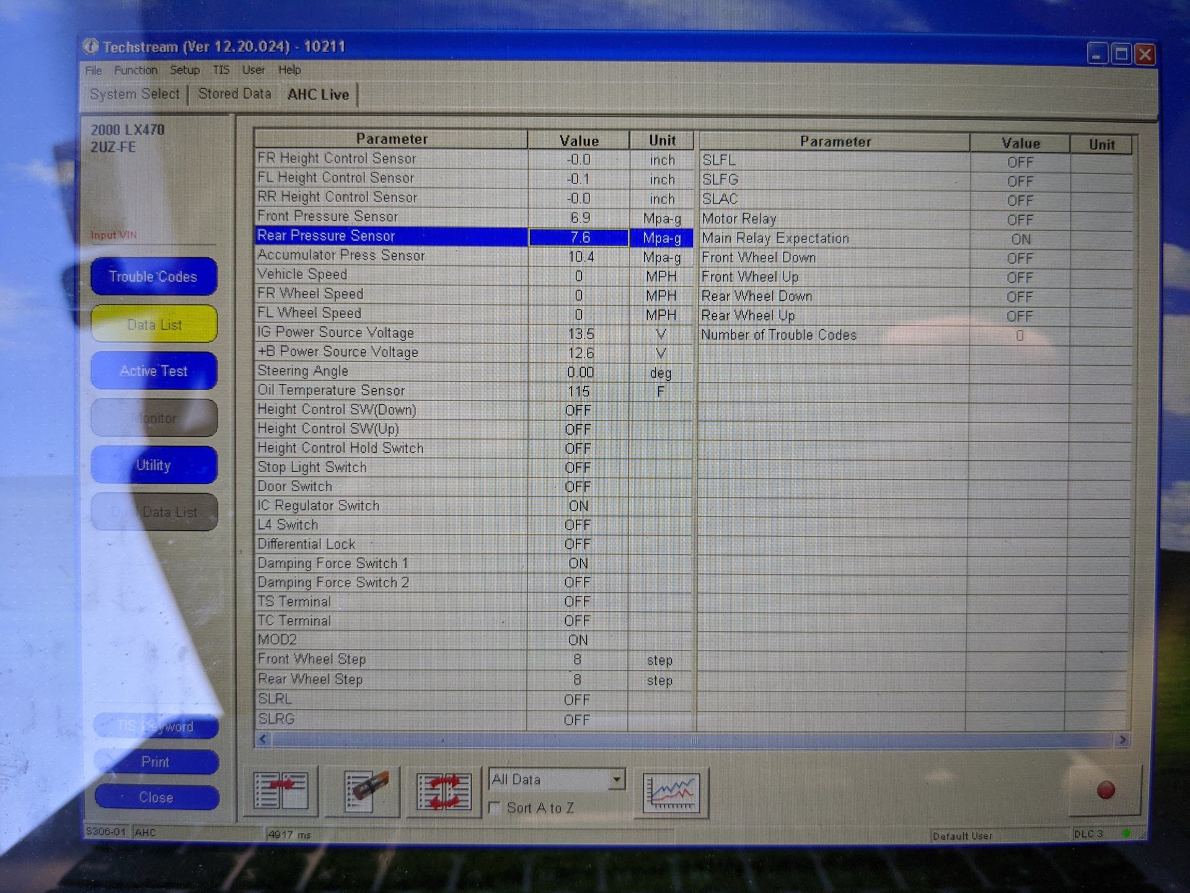Switch to the Stored Data tab
The height and width of the screenshot is (893, 1190).
click(234, 94)
